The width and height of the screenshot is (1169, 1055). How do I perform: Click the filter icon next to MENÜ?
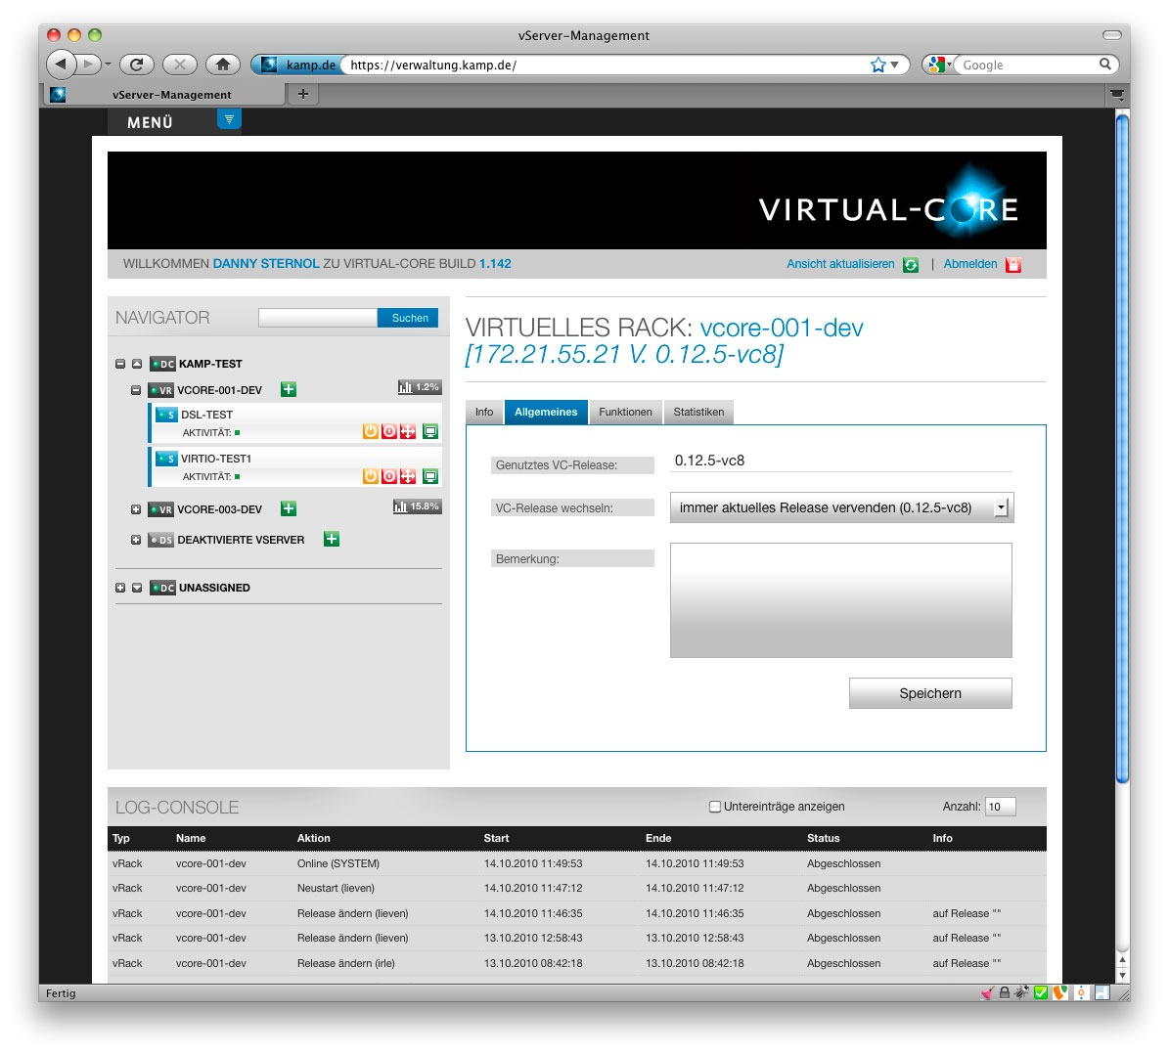[228, 118]
